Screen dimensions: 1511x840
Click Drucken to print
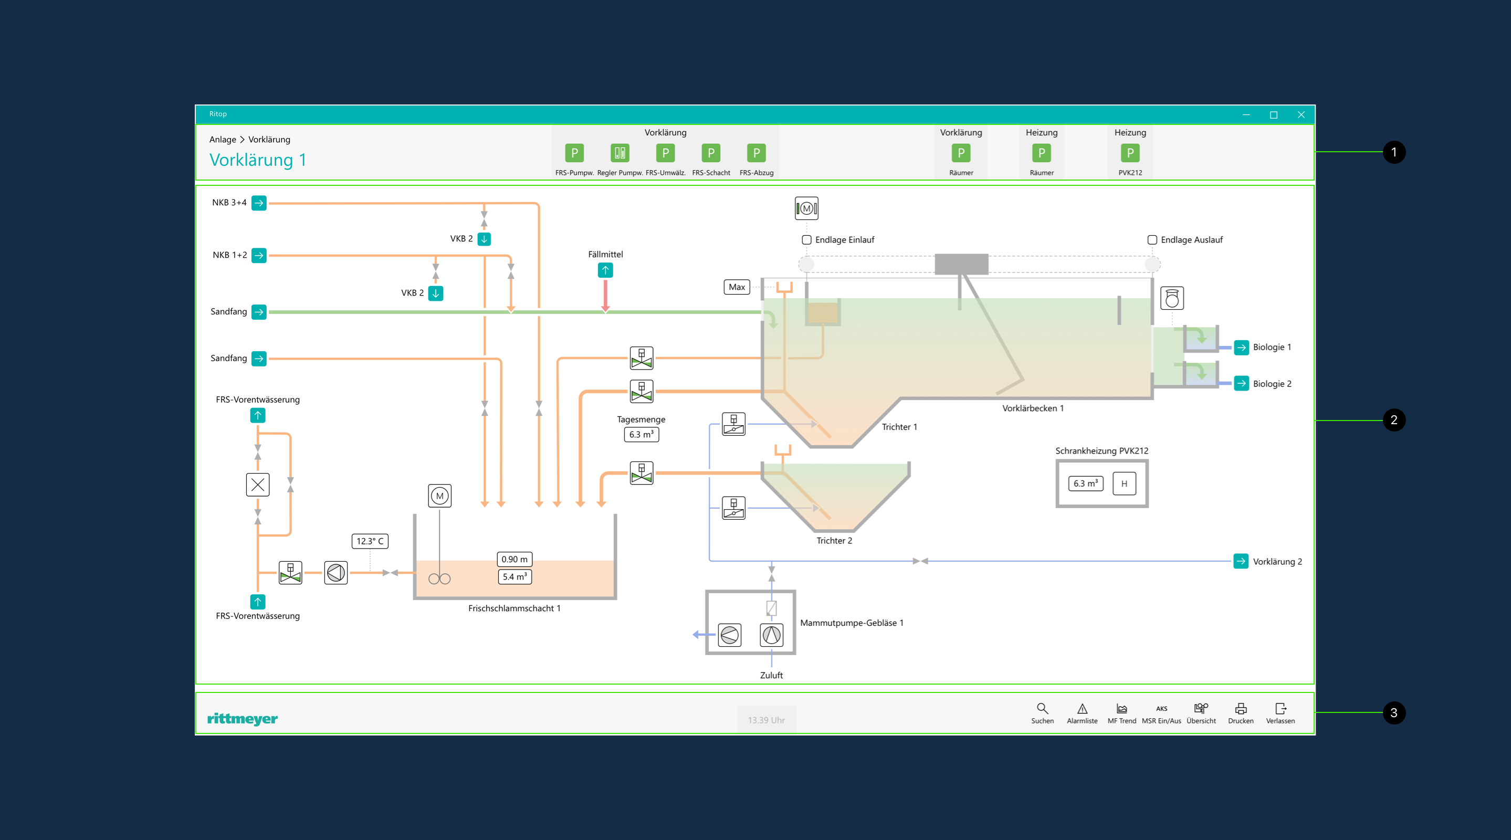[1241, 713]
